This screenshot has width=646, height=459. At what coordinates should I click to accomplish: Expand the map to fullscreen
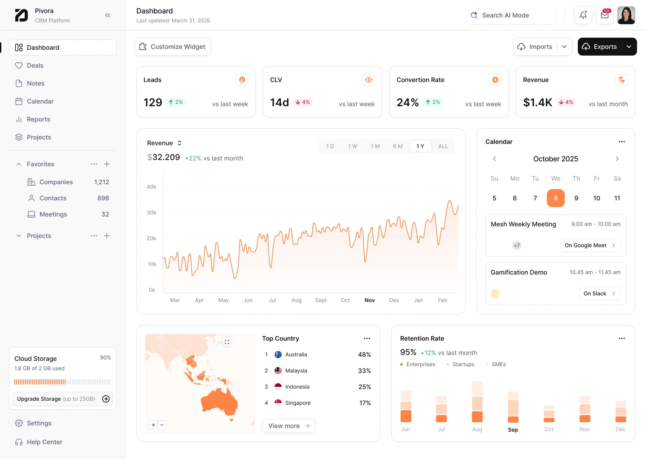point(227,342)
